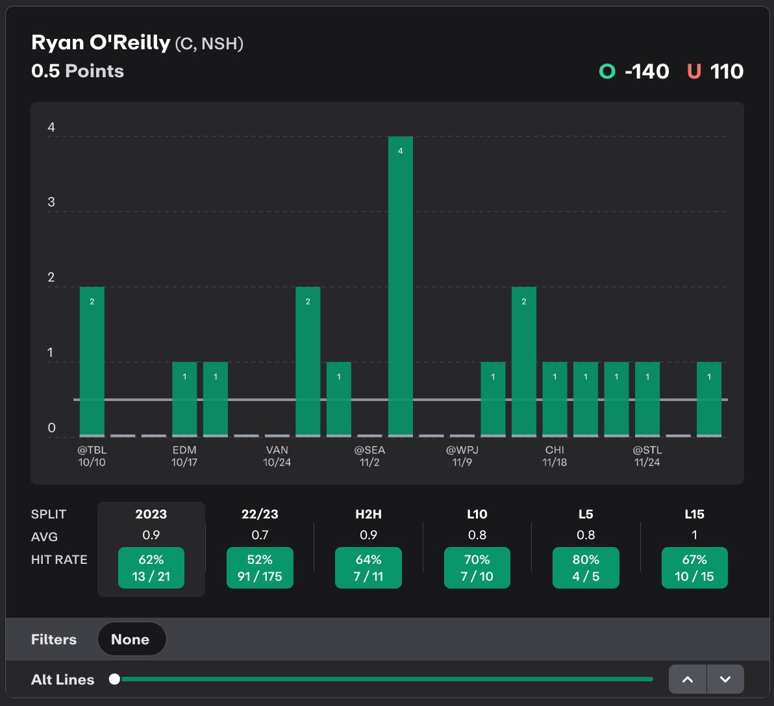The height and width of the screenshot is (706, 774).
Task: Click the -140 over odds value
Action: 647,71
